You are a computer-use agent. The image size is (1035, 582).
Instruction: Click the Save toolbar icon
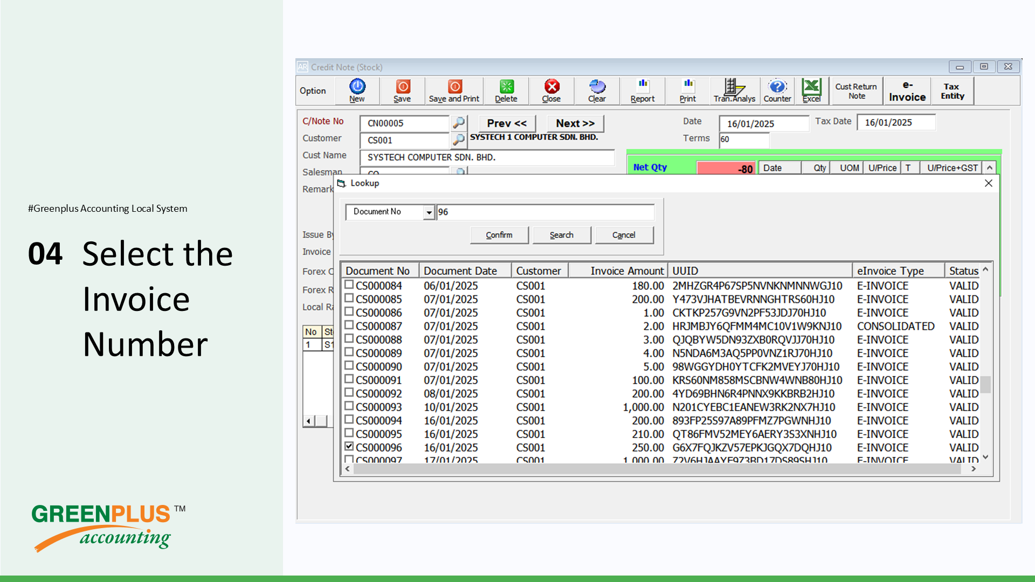(402, 90)
